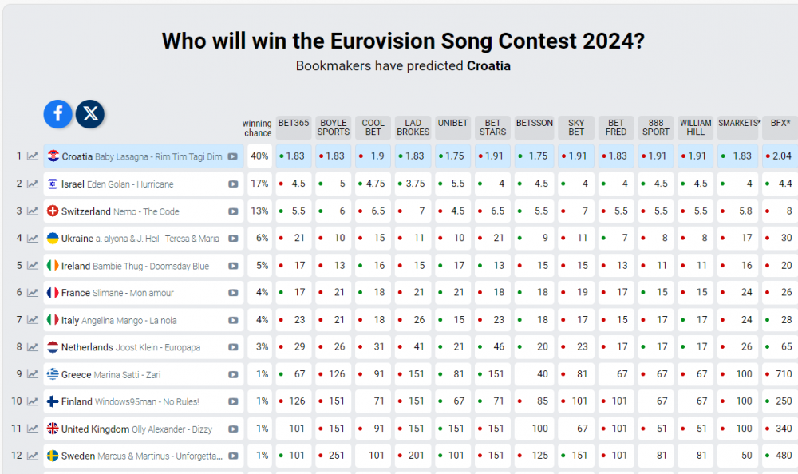Screen dimensions: 798x474
Task: Open Switzerland's odds trend graph icon
Action: pyautogui.click(x=33, y=211)
